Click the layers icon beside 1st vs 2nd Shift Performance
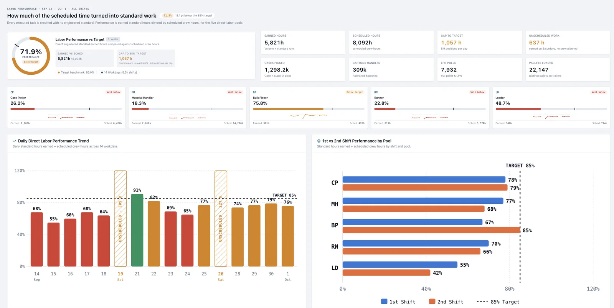Viewport: 614px width, 308px height. pos(319,141)
